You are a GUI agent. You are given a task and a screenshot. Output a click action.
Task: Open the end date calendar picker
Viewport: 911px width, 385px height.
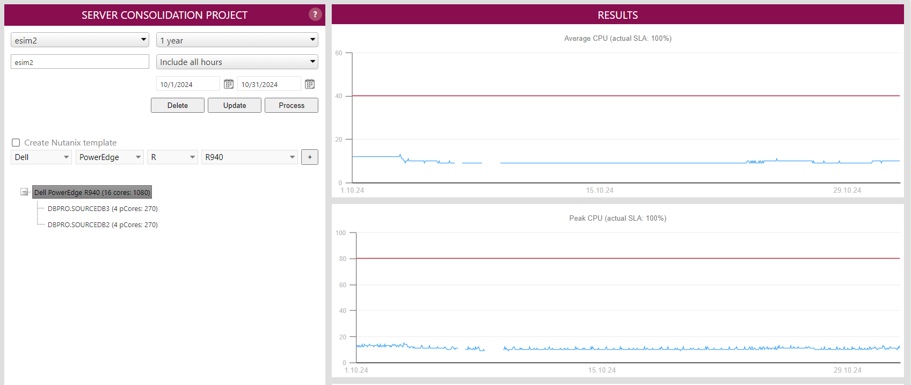[x=310, y=84]
